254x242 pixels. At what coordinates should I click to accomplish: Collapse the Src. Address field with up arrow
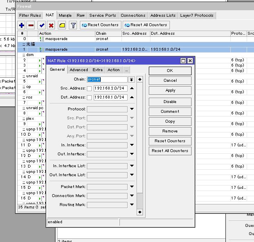[132, 88]
